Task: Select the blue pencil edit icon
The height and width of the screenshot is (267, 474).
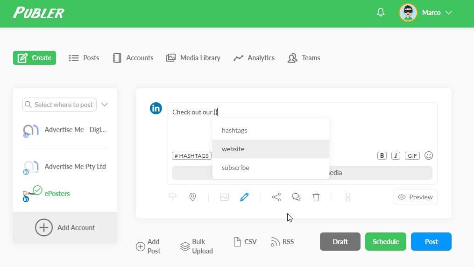Action: pos(244,197)
